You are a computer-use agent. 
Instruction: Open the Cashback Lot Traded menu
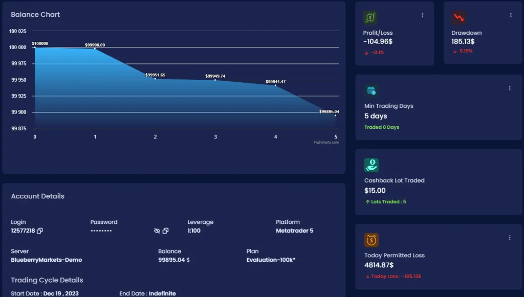(x=509, y=163)
